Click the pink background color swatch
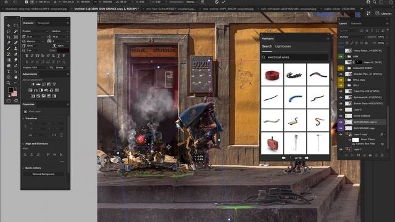 pyautogui.click(x=15, y=94)
